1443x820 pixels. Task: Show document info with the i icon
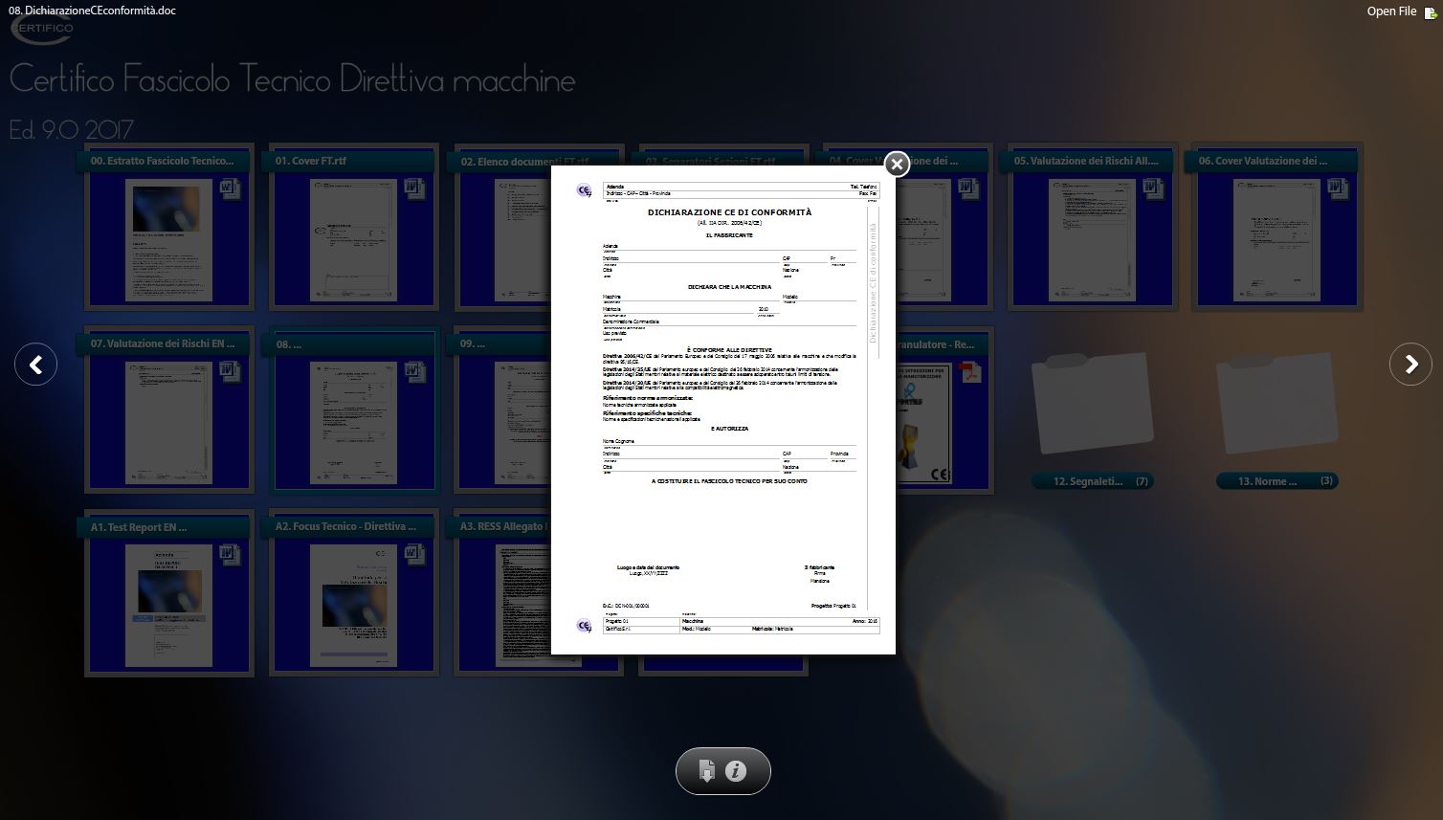coord(736,771)
